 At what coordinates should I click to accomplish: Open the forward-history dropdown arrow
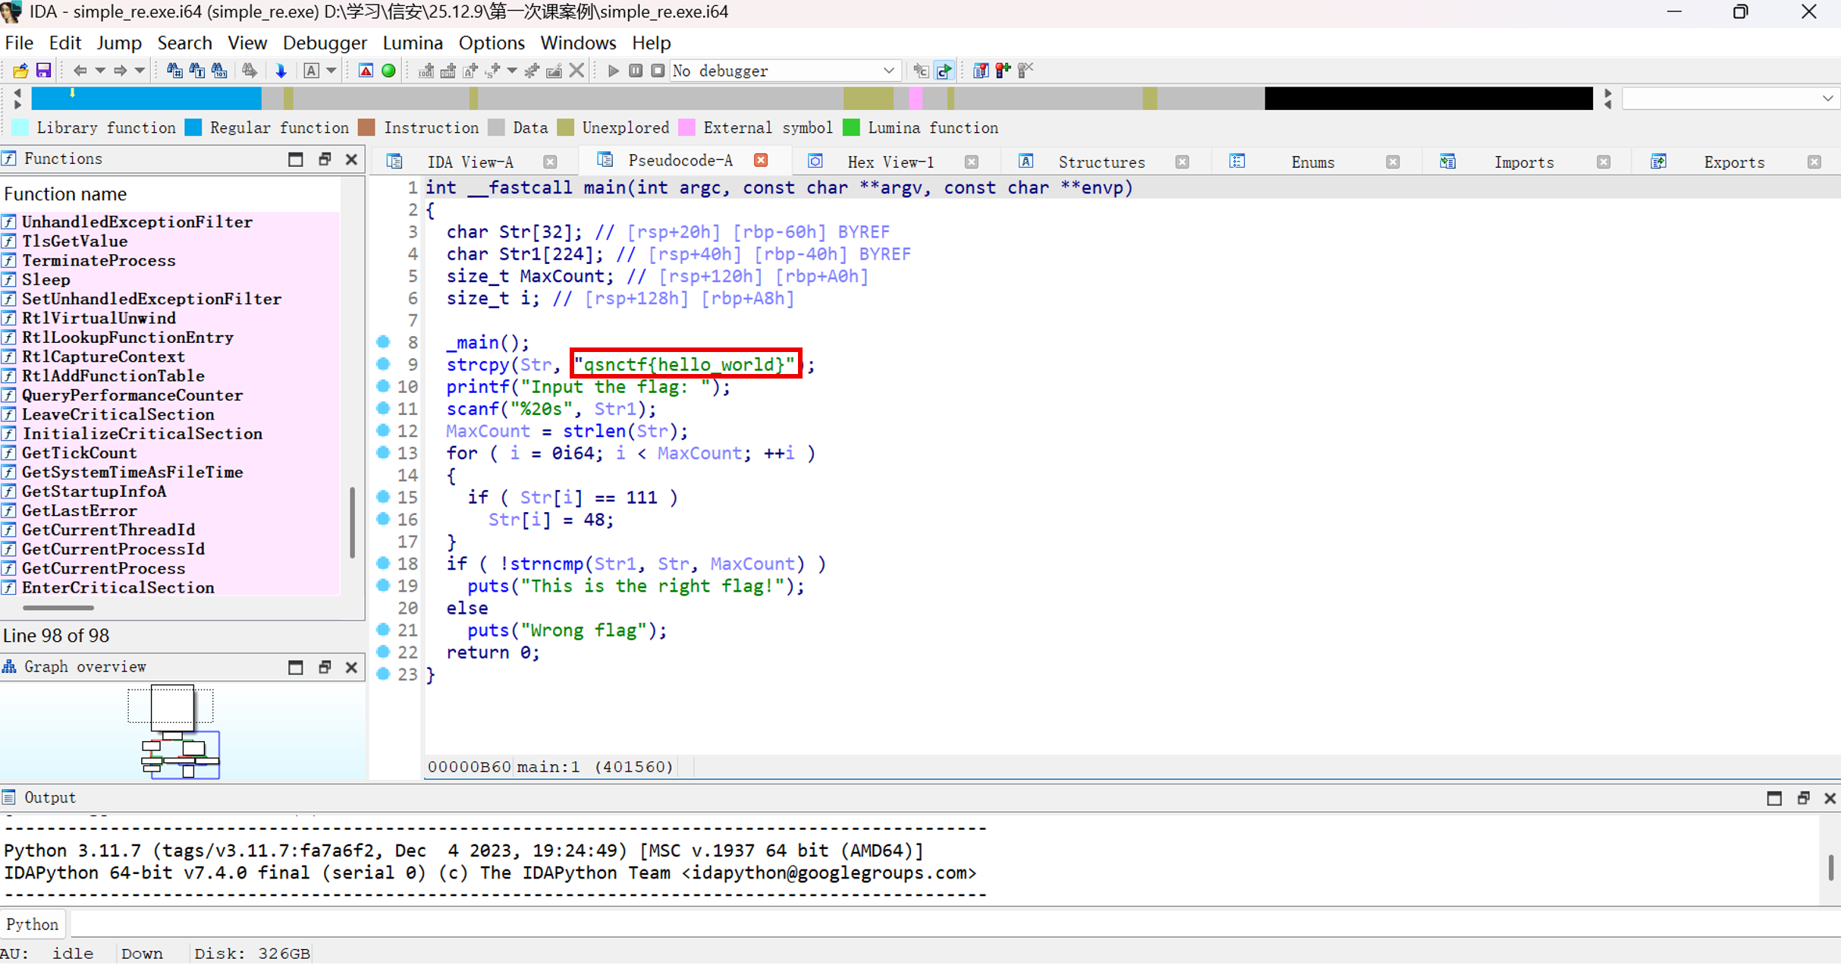pyautogui.click(x=140, y=71)
